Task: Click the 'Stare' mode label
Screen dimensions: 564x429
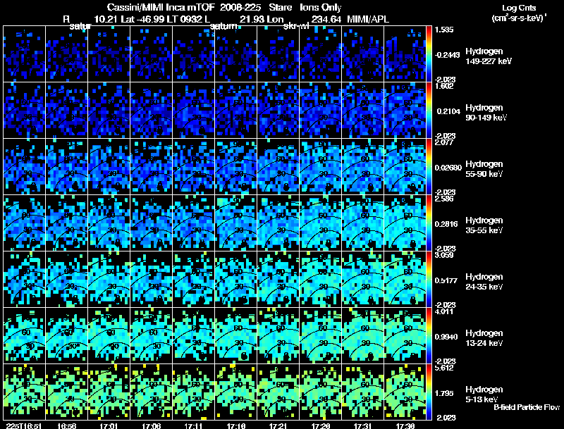Action: (280, 7)
